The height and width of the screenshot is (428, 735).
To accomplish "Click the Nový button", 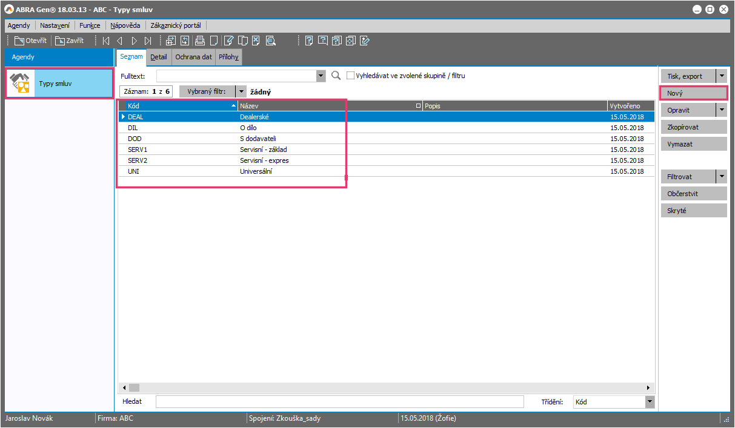I will coord(694,93).
